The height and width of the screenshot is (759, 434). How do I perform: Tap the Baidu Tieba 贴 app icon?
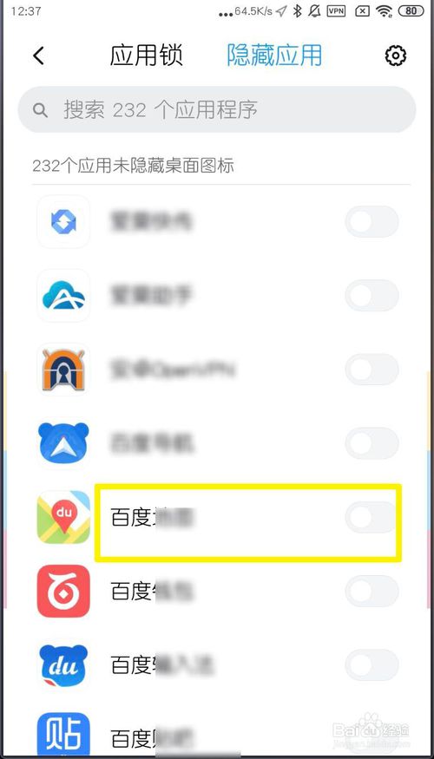click(x=63, y=735)
